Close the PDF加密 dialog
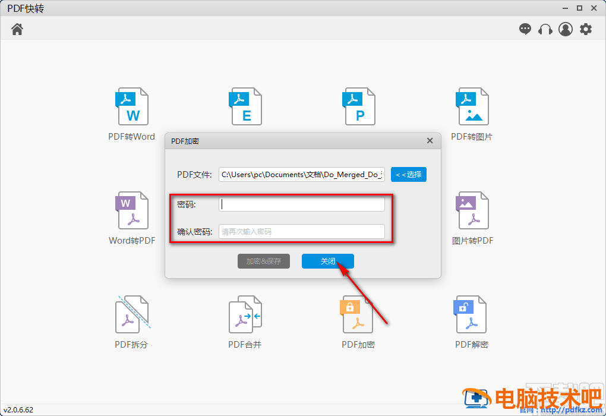 (430, 141)
